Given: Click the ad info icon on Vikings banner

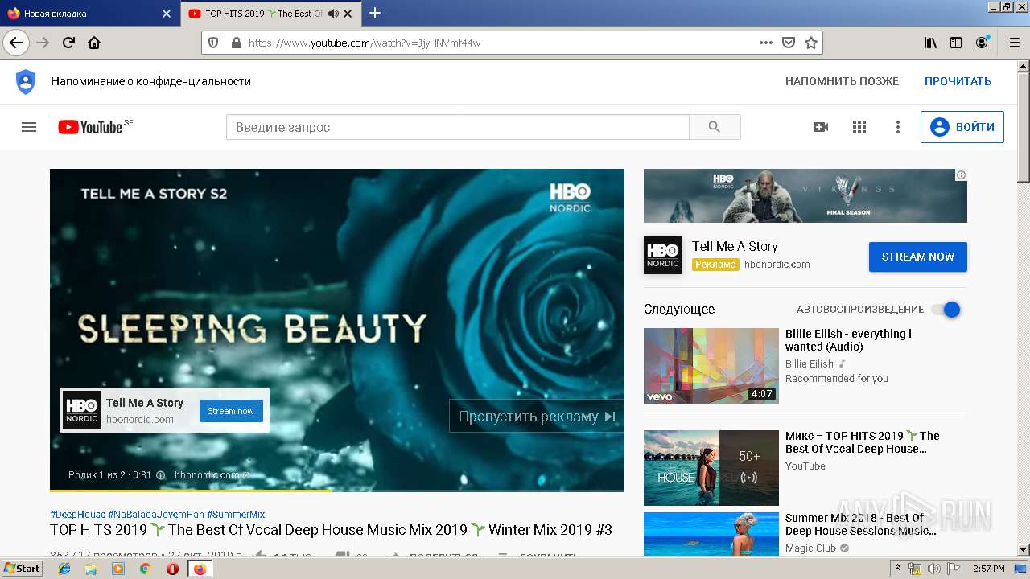Looking at the screenshot, I should point(961,175).
